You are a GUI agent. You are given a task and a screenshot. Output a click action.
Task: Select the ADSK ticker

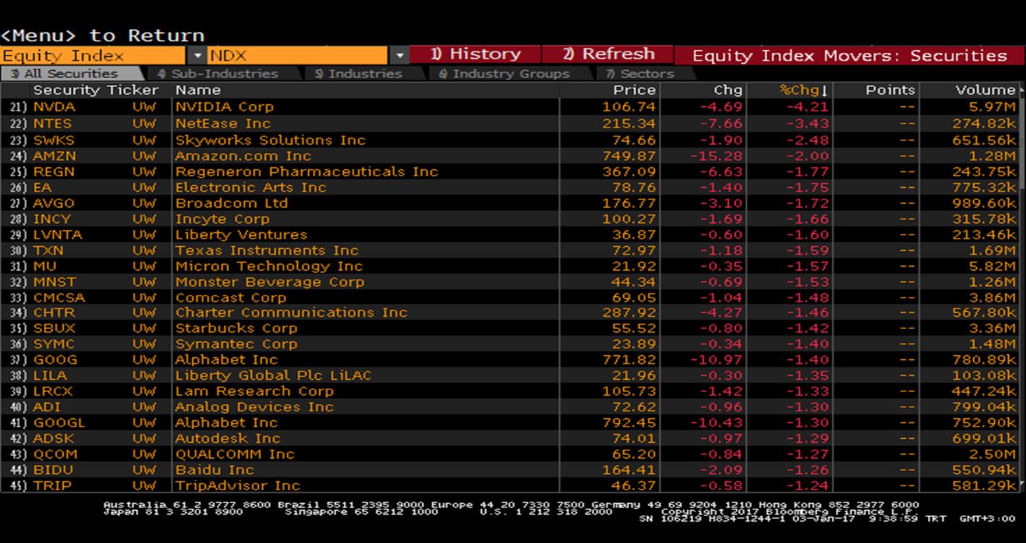point(54,438)
